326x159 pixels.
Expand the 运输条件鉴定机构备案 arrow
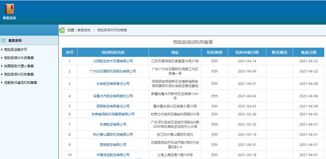pos(2,82)
